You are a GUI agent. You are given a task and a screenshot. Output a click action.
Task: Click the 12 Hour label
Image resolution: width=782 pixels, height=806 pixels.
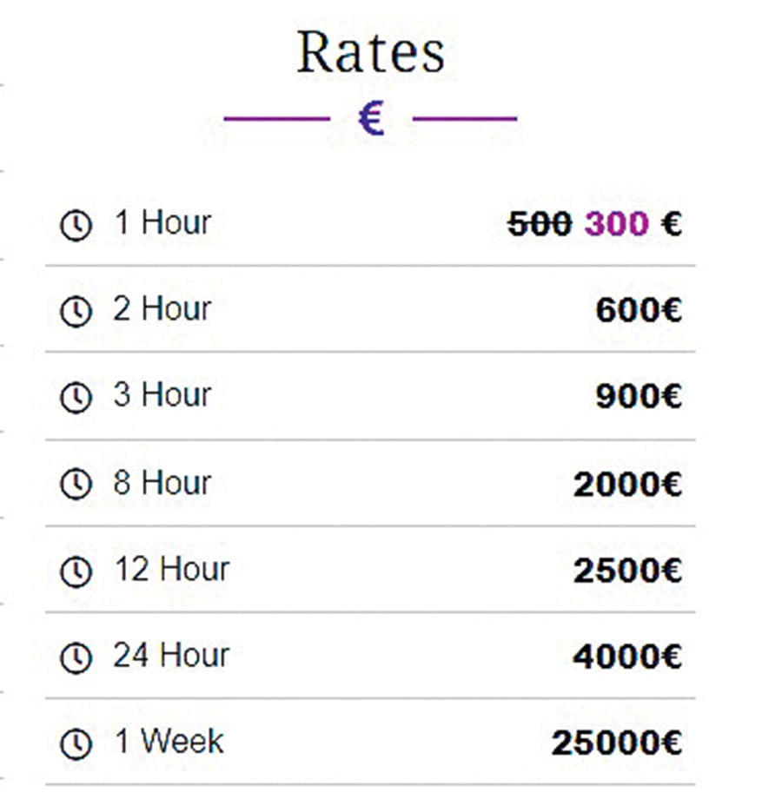(172, 569)
